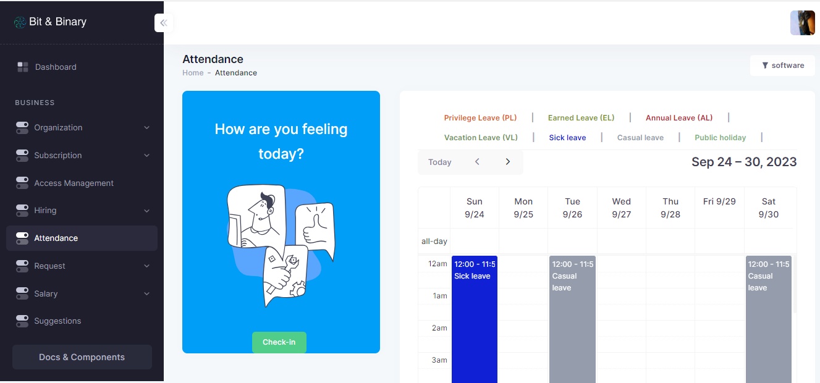Toggle Privilege Leave (PL) legend filter
The image size is (820, 383).
click(480, 118)
